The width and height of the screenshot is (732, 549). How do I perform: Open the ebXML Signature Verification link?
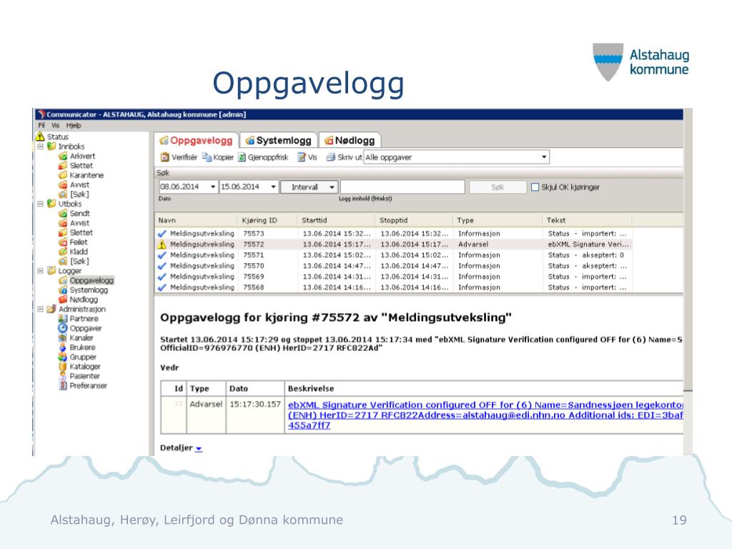click(485, 415)
